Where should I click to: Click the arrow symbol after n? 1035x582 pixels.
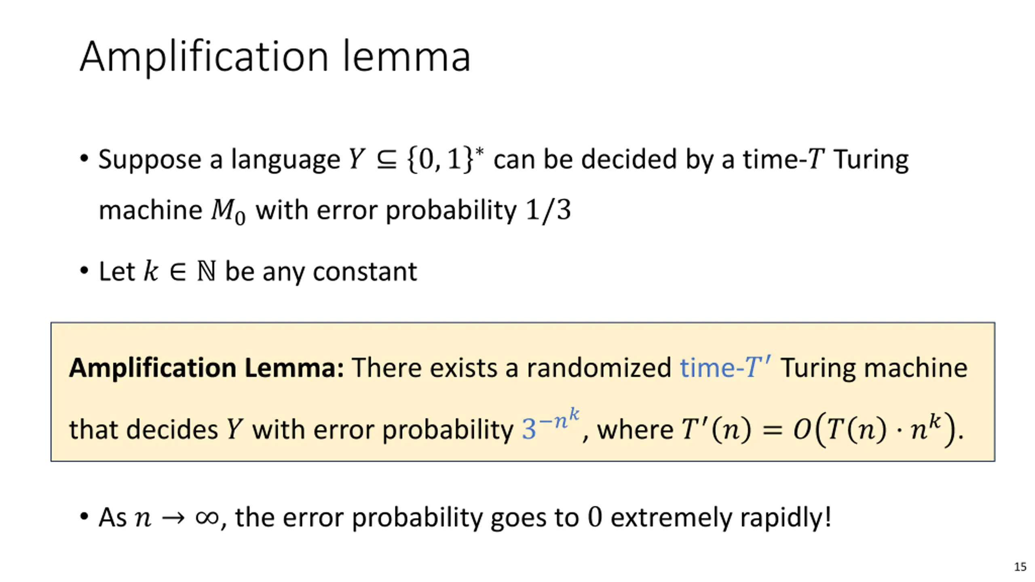[173, 518]
